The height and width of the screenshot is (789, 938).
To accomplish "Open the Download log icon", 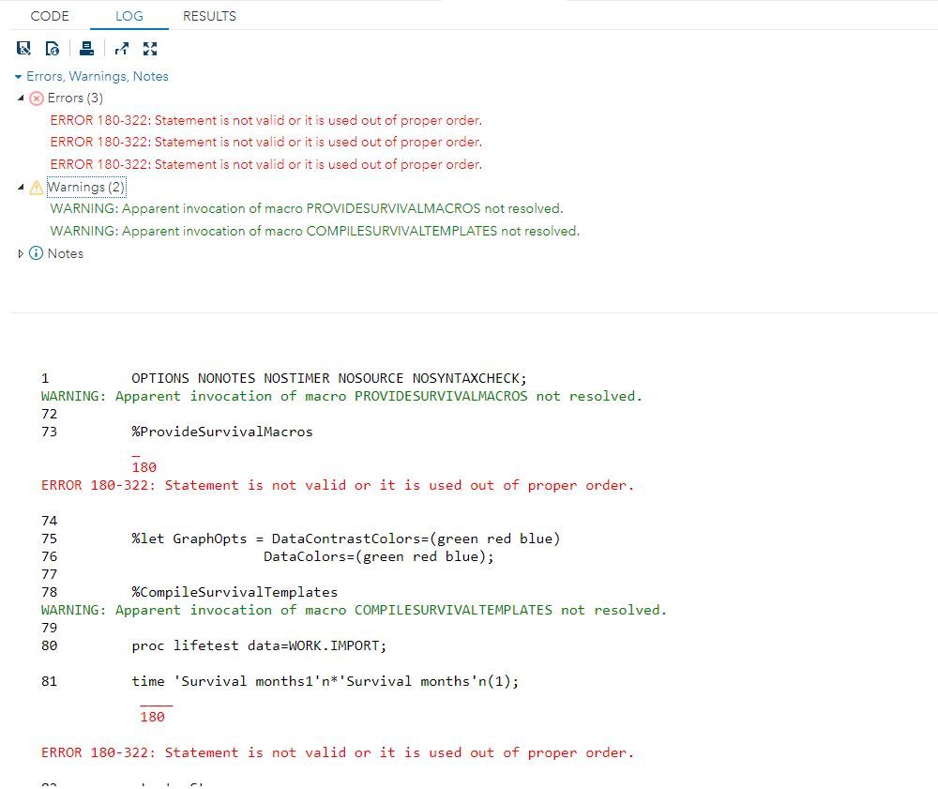I will click(53, 48).
